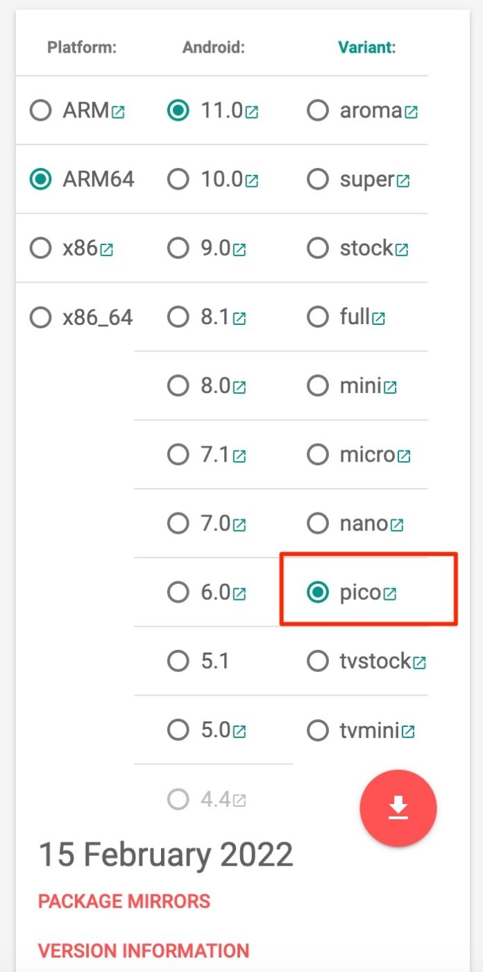Open external link icon beside ARM
Image resolution: width=483 pixels, height=972 pixels.
pos(119,111)
